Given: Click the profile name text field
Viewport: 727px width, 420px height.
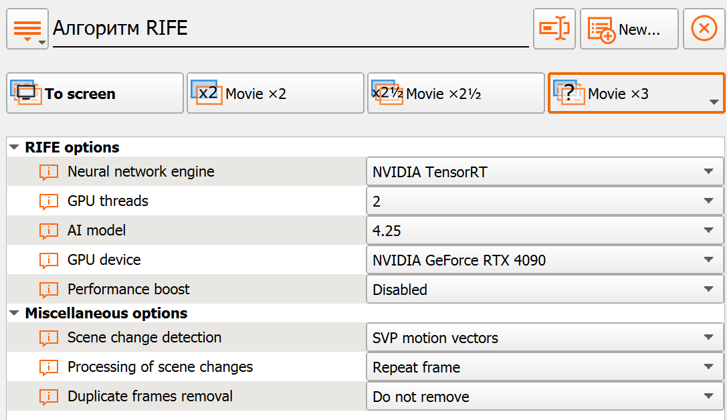Looking at the screenshot, I should (290, 29).
